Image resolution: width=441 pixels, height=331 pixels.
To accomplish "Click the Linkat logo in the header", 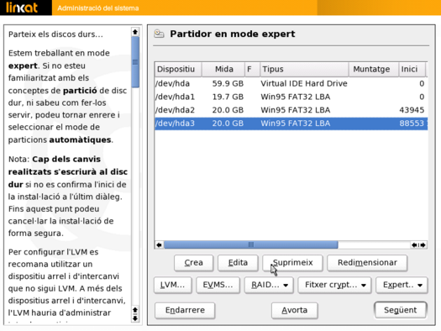I will click(x=22, y=8).
